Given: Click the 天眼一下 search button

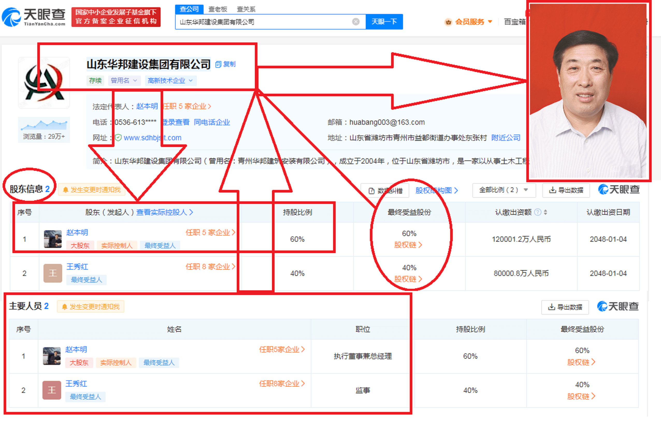Looking at the screenshot, I should (384, 22).
